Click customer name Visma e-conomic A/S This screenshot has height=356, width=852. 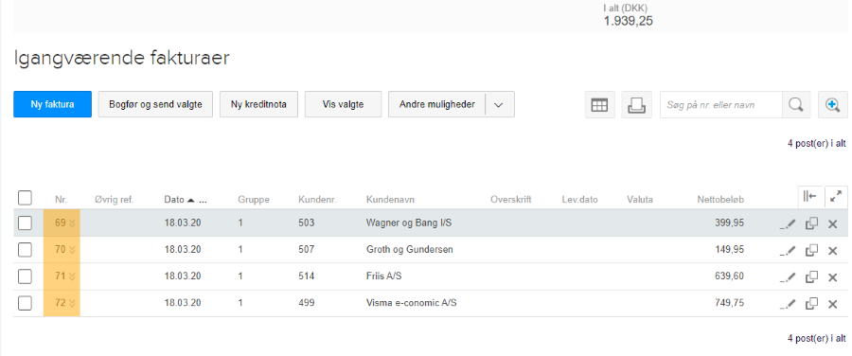coord(412,303)
